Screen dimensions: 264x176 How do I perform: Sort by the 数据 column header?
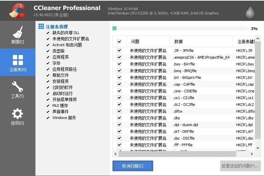(x=179, y=41)
